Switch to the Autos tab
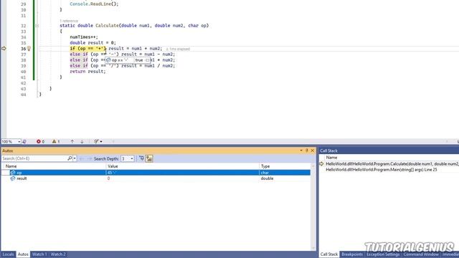This screenshot has height=258, width=459. click(x=23, y=254)
